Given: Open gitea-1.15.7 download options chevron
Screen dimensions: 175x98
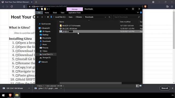Looking at the screenshot, I should coord(61,88).
